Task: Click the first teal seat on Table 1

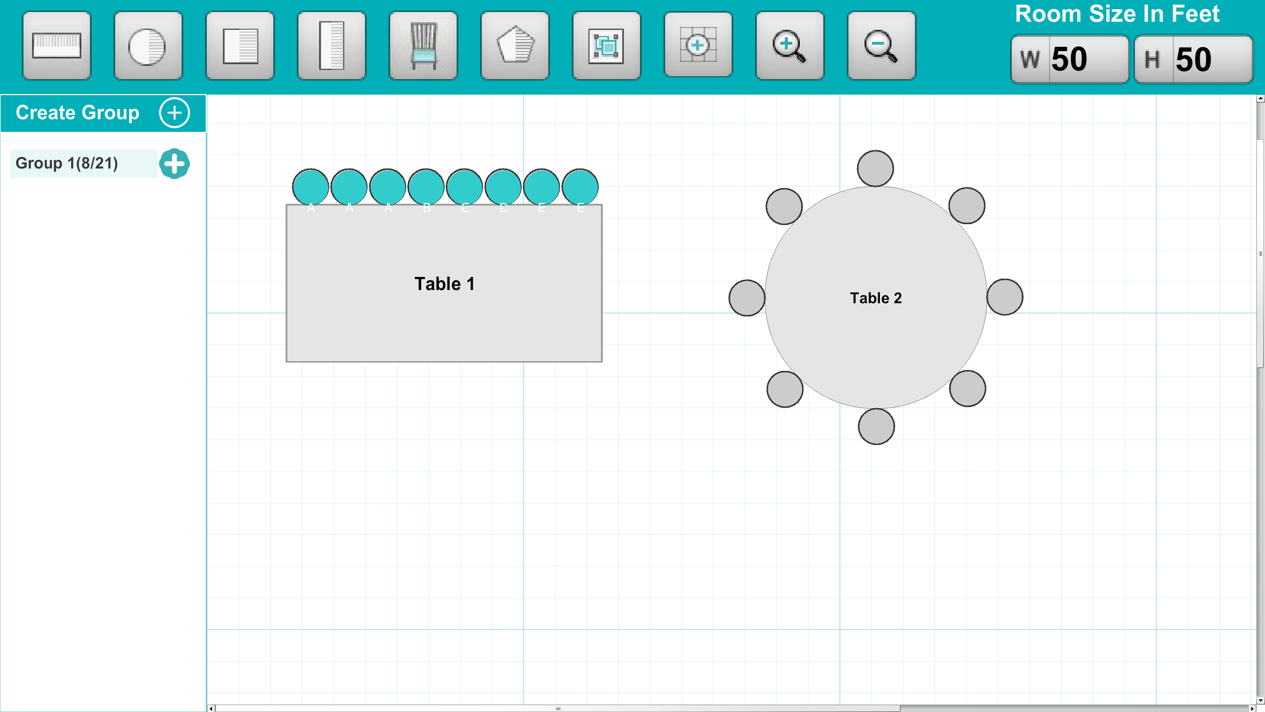Action: 311,186
